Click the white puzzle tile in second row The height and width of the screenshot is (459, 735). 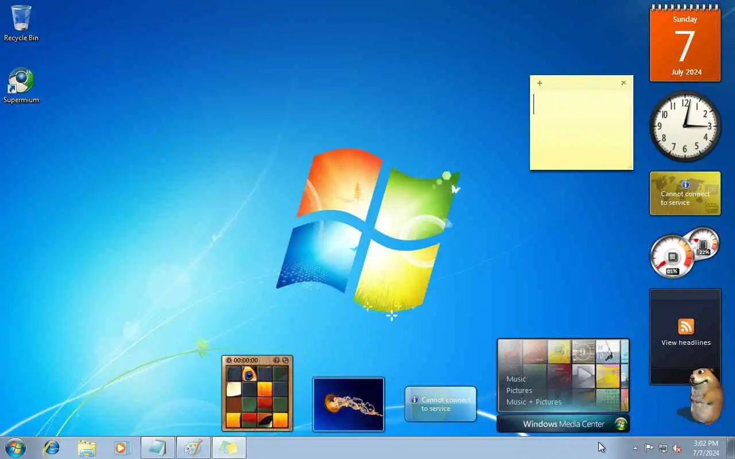tap(234, 390)
